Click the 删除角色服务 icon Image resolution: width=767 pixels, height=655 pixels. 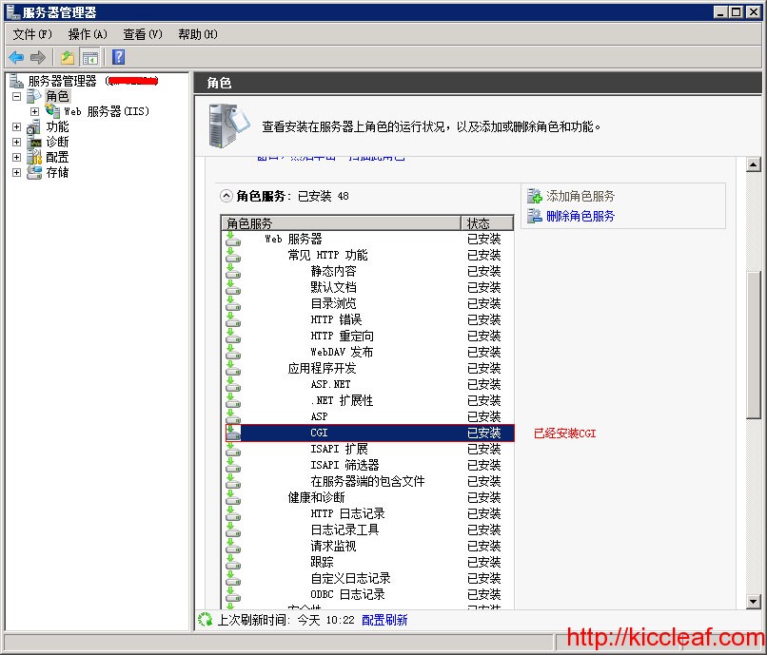coord(535,216)
